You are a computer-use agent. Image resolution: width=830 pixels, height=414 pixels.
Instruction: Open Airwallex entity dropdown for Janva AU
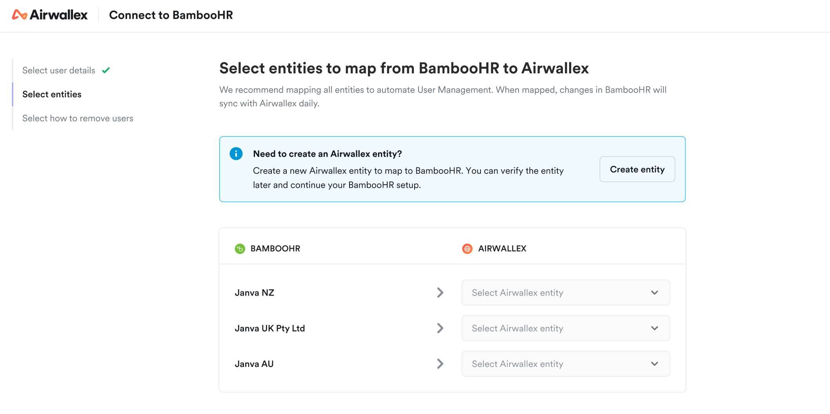tap(565, 364)
